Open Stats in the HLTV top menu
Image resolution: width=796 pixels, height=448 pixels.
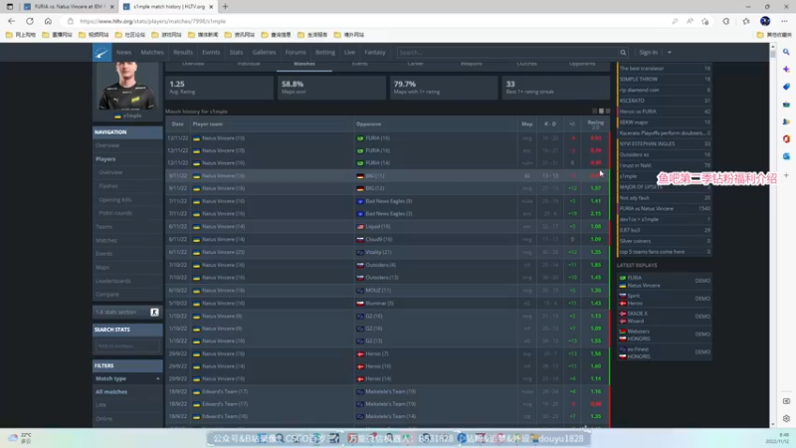coord(236,53)
